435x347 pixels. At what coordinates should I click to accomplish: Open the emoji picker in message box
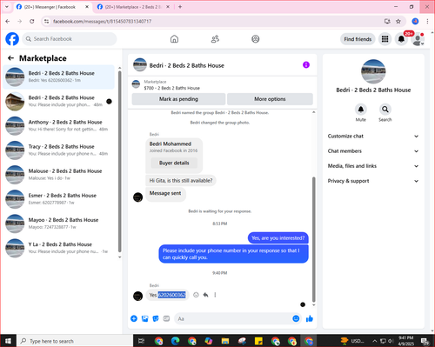pos(296,318)
